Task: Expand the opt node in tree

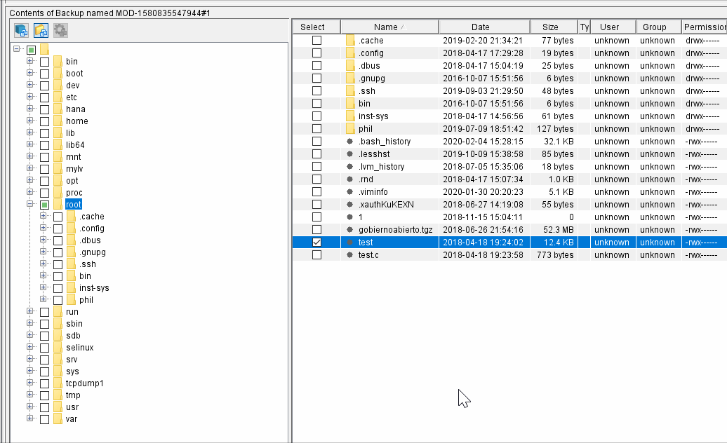Action: click(29, 180)
